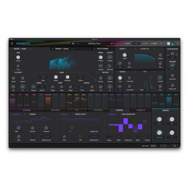Enable the Post-Filter option in Filter 2
Screen dimensions: 189x189
tap(126, 90)
